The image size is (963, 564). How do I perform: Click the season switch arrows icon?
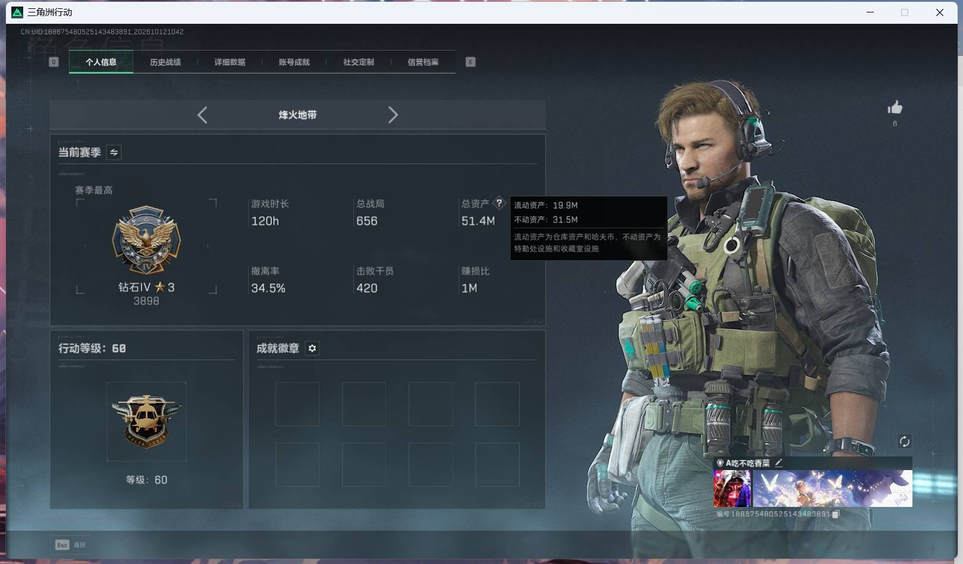pyautogui.click(x=114, y=152)
